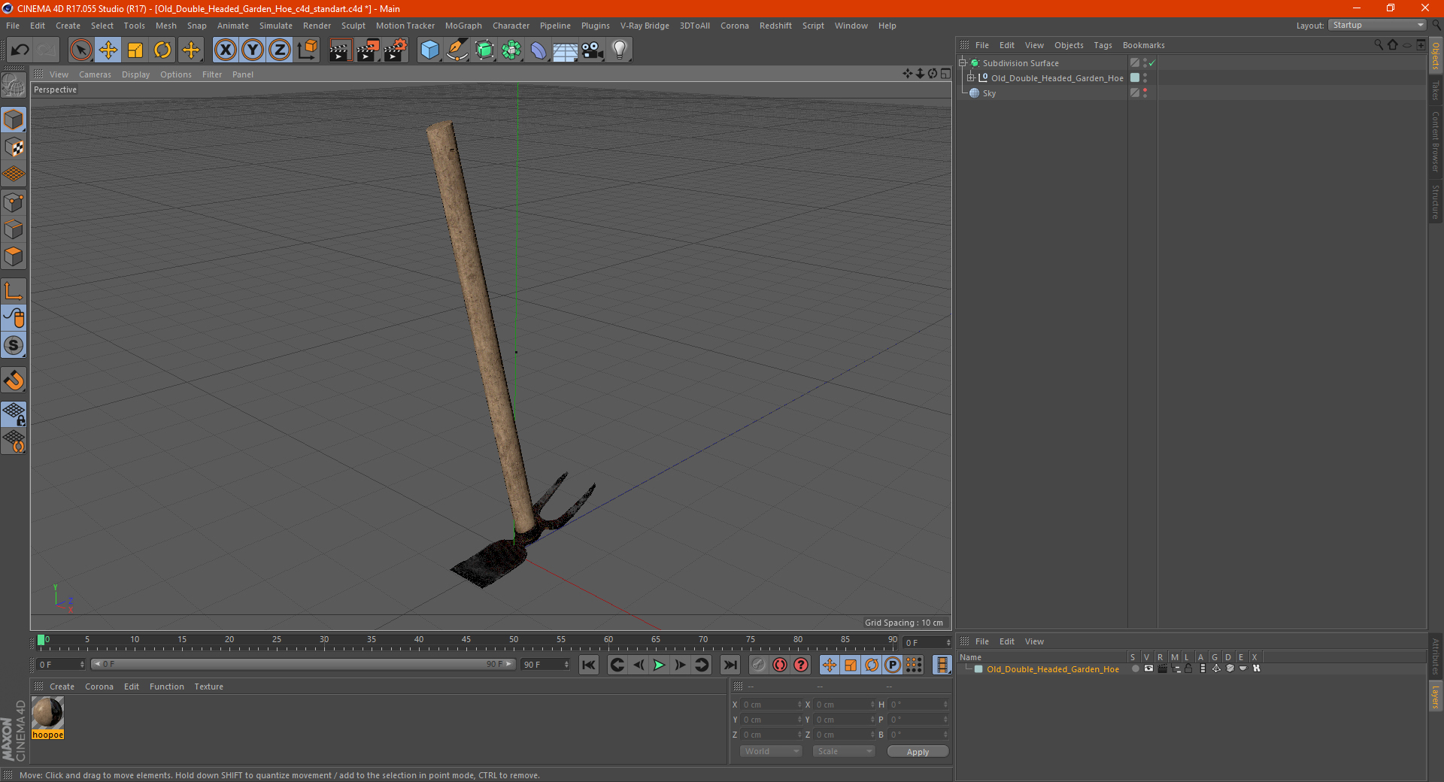The image size is (1444, 782).
Task: Open the spline Pen tool
Action: tap(457, 50)
